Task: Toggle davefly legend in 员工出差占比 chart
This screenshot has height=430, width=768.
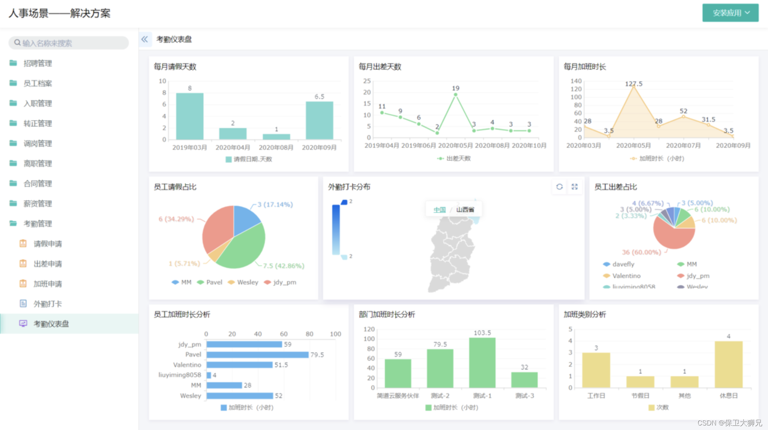Action: point(618,264)
